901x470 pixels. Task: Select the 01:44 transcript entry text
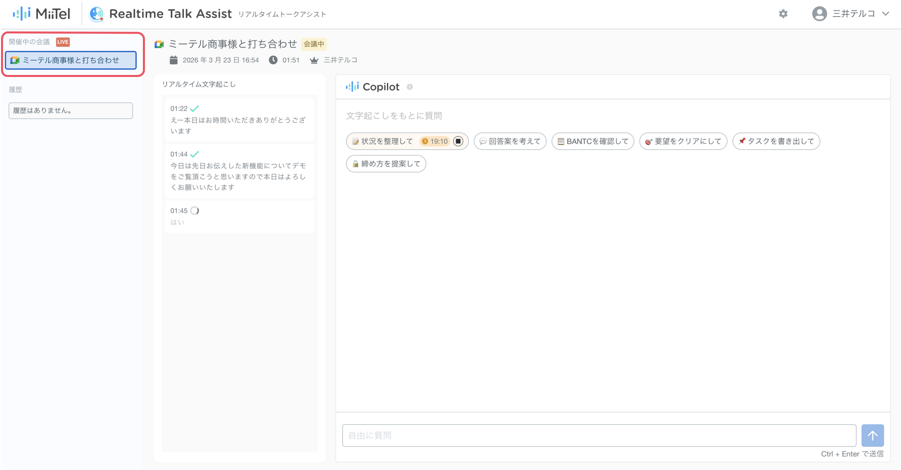238,176
